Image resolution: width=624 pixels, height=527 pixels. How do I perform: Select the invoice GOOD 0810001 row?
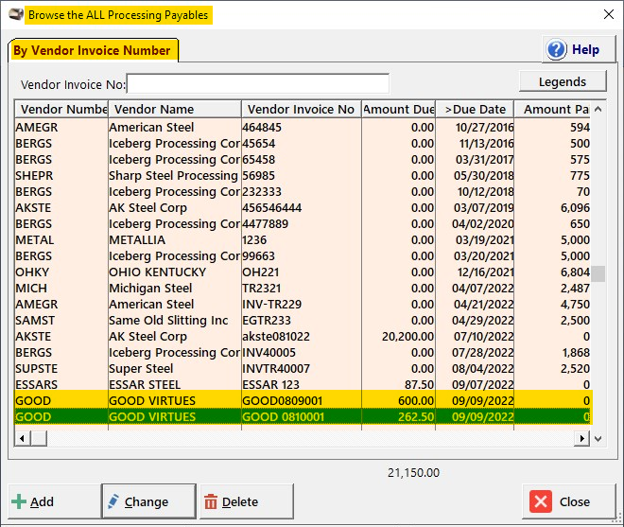click(303, 417)
